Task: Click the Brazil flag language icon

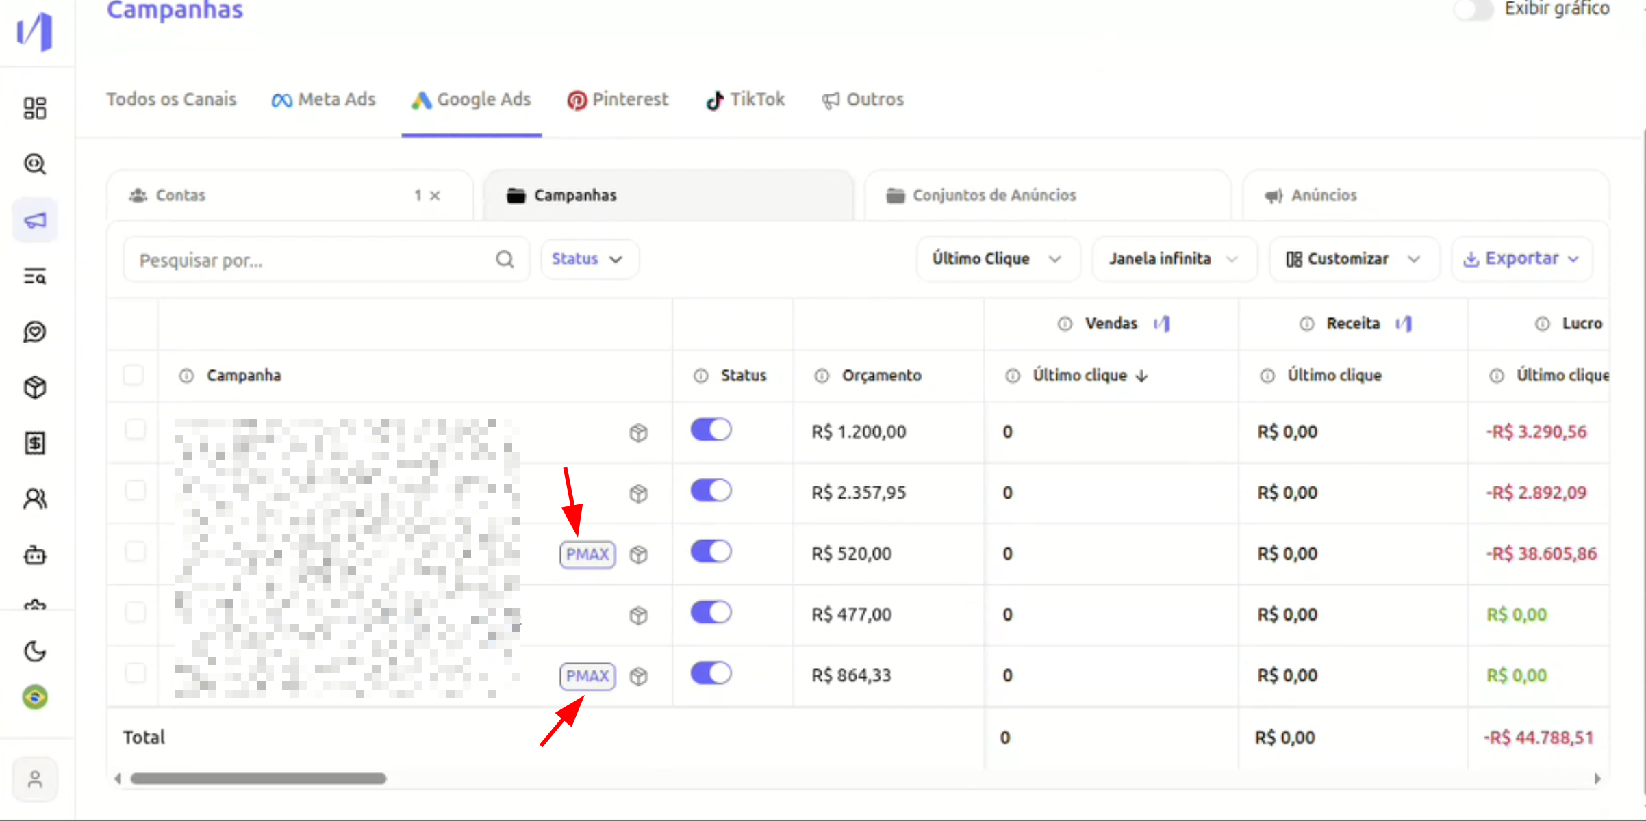Action: (35, 697)
